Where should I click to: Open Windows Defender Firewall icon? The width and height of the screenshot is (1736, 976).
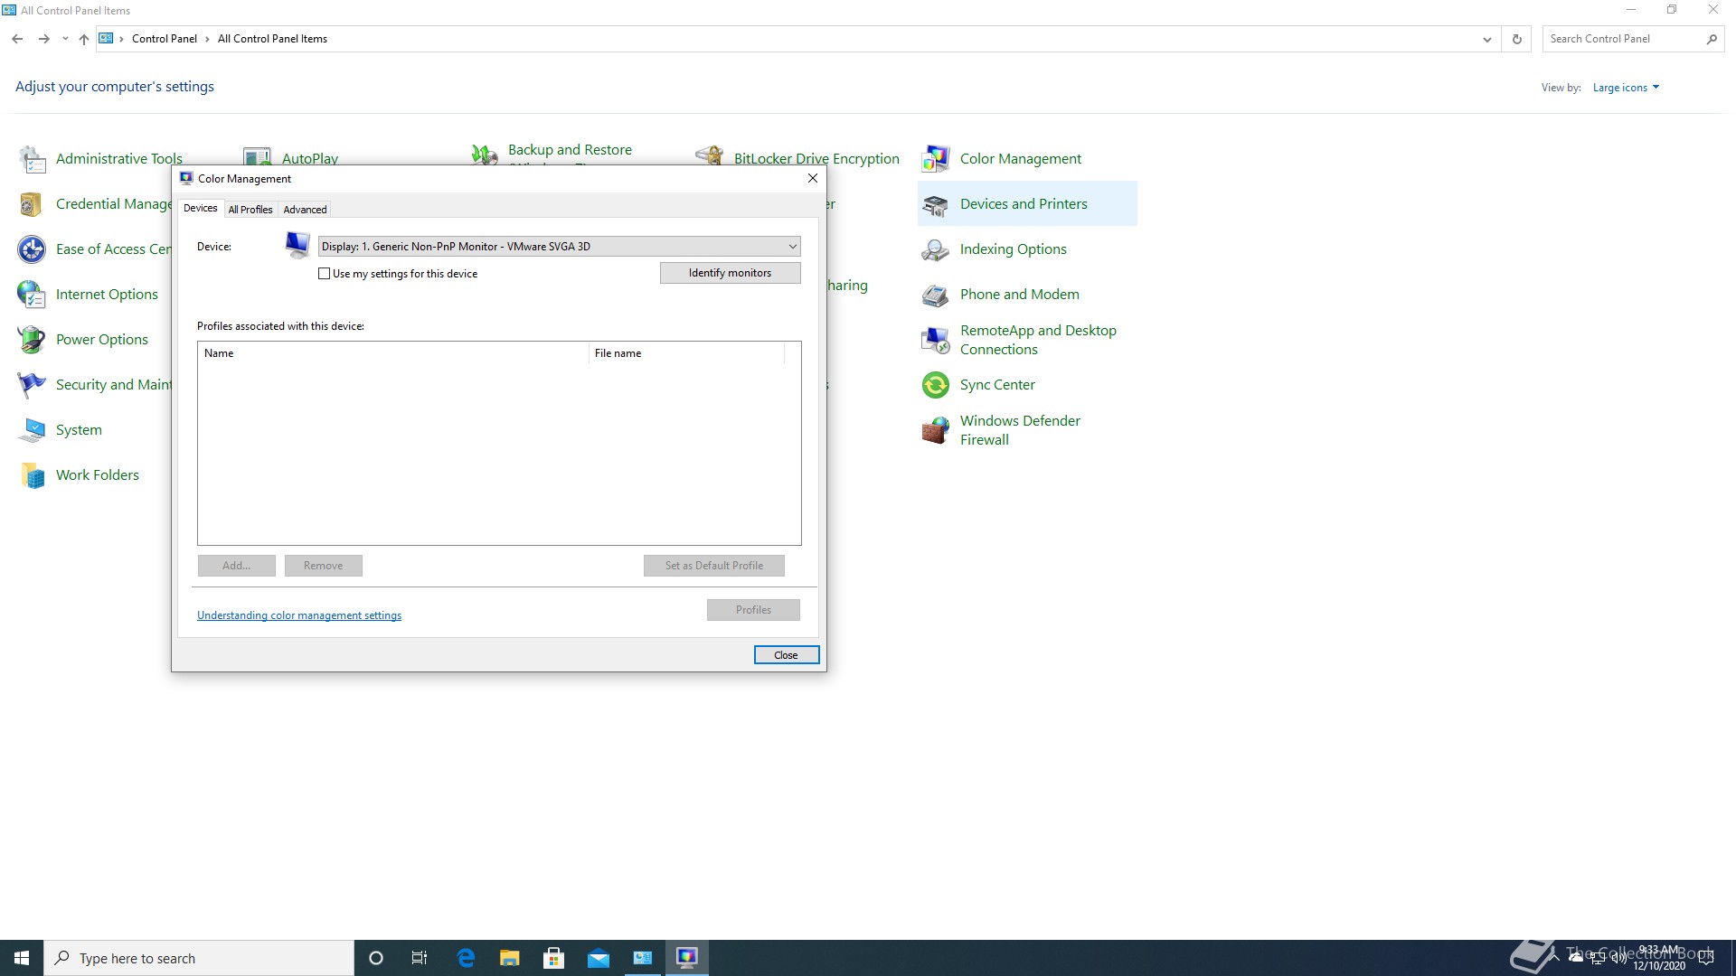[936, 430]
